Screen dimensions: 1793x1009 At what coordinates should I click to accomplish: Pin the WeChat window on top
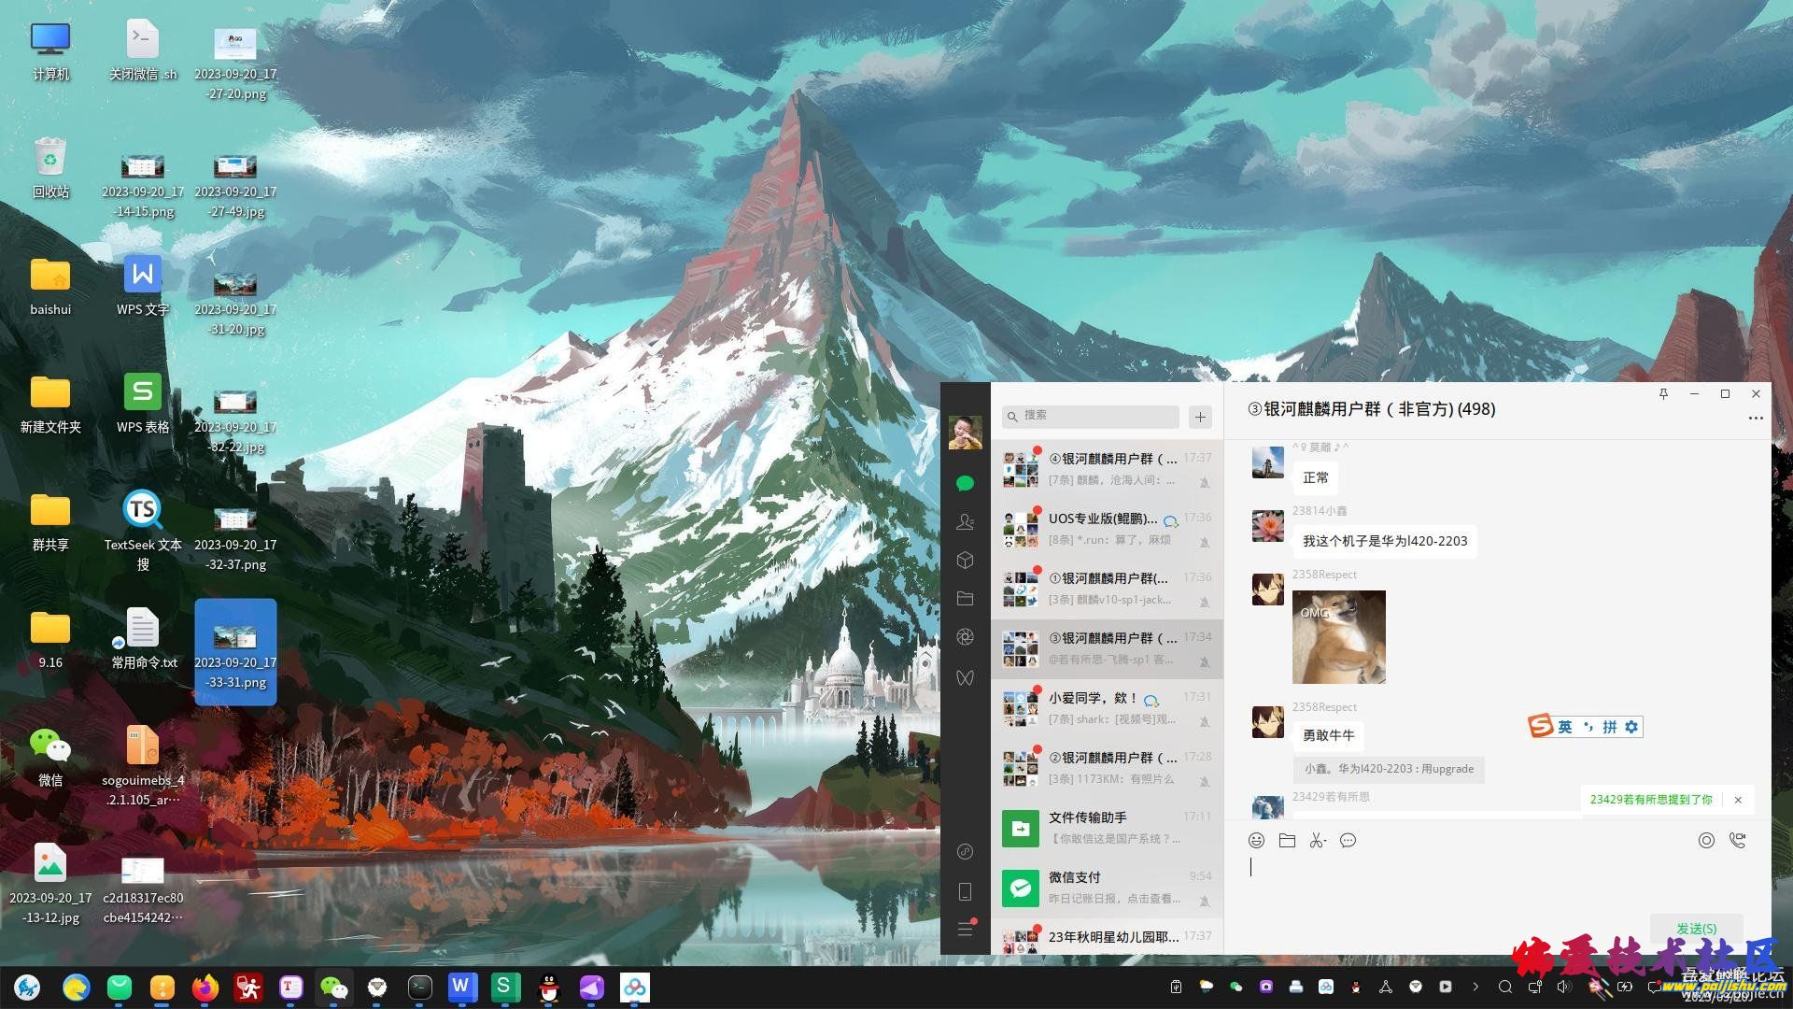tap(1663, 394)
